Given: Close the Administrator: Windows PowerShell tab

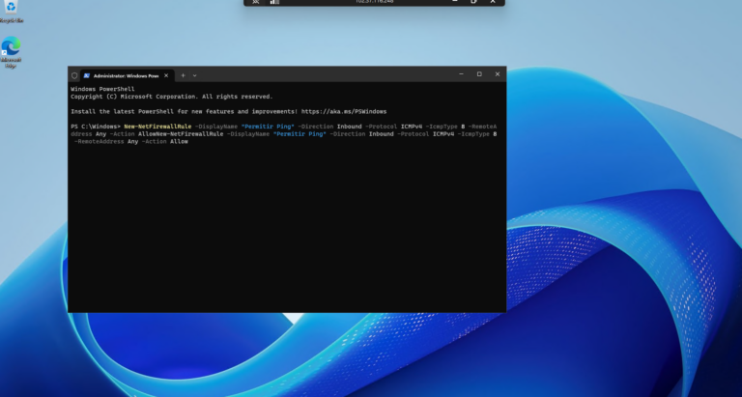Looking at the screenshot, I should pyautogui.click(x=166, y=75).
